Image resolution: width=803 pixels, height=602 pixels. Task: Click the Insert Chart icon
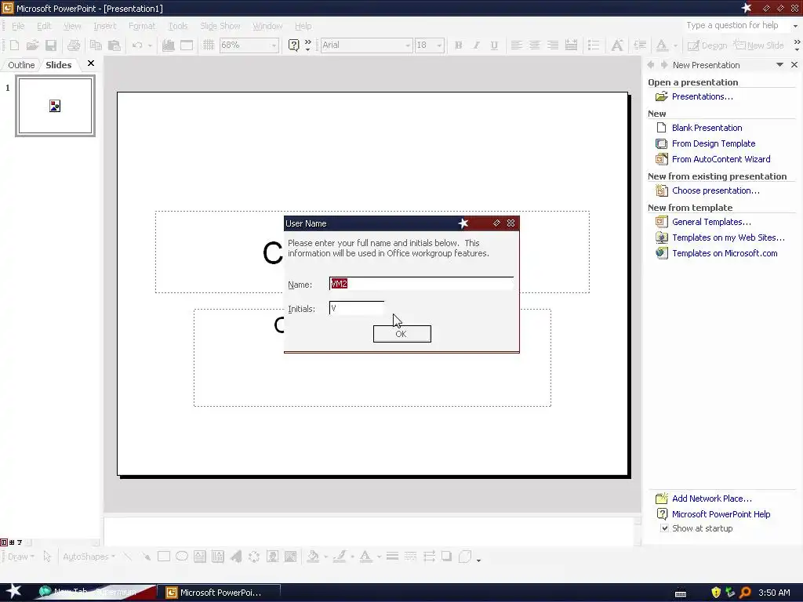(169, 45)
